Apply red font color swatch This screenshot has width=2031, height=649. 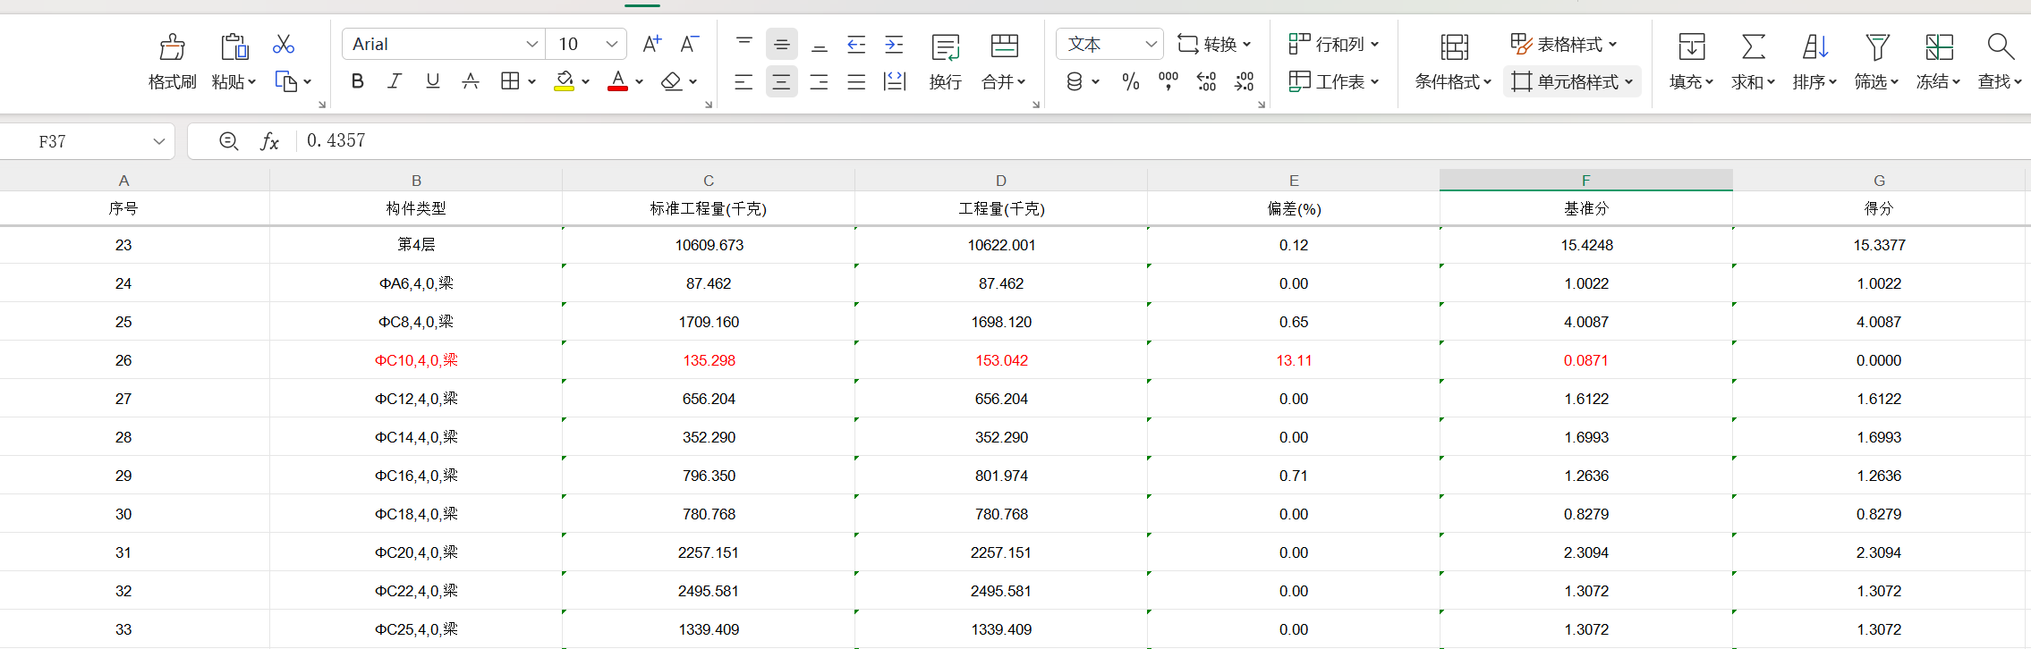pyautogui.click(x=617, y=81)
